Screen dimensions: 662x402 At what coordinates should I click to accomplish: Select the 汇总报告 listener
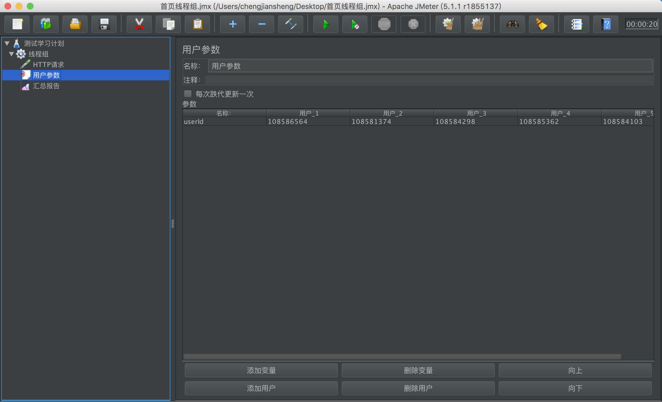[46, 86]
